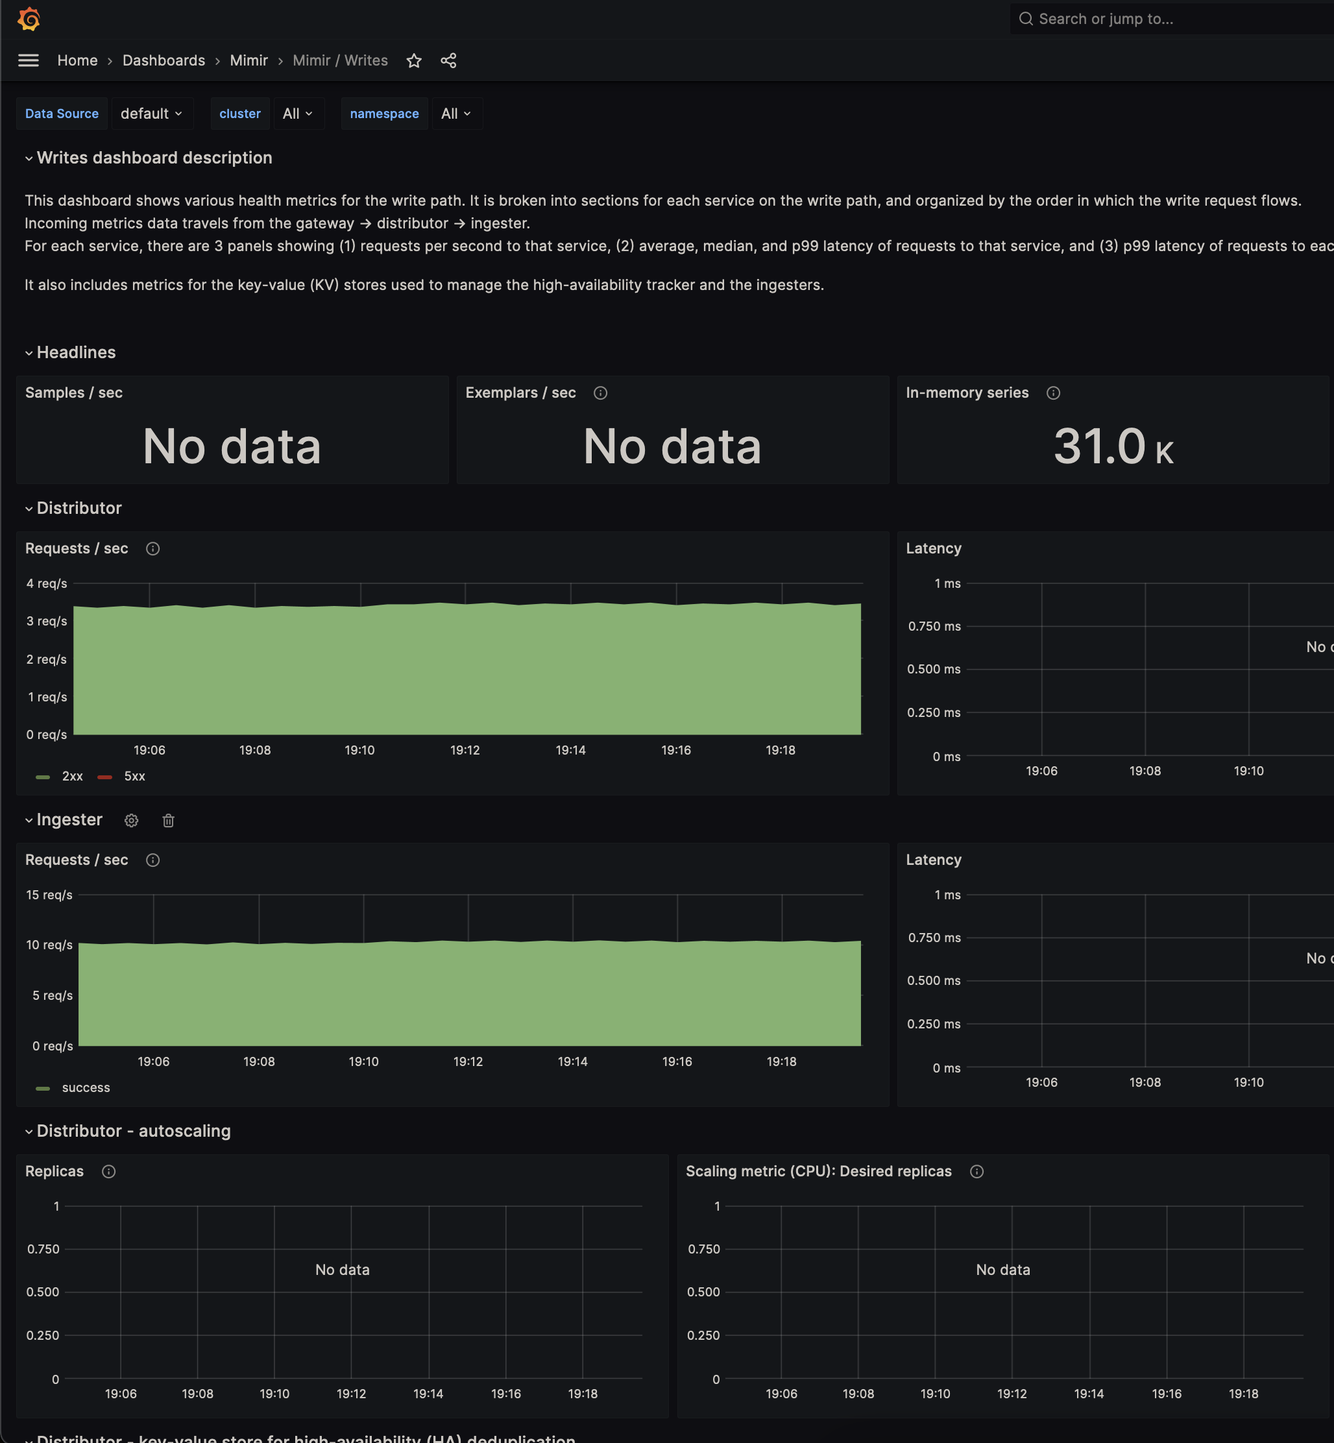Go to Home breadcrumb
This screenshot has height=1443, width=1334.
coord(77,60)
